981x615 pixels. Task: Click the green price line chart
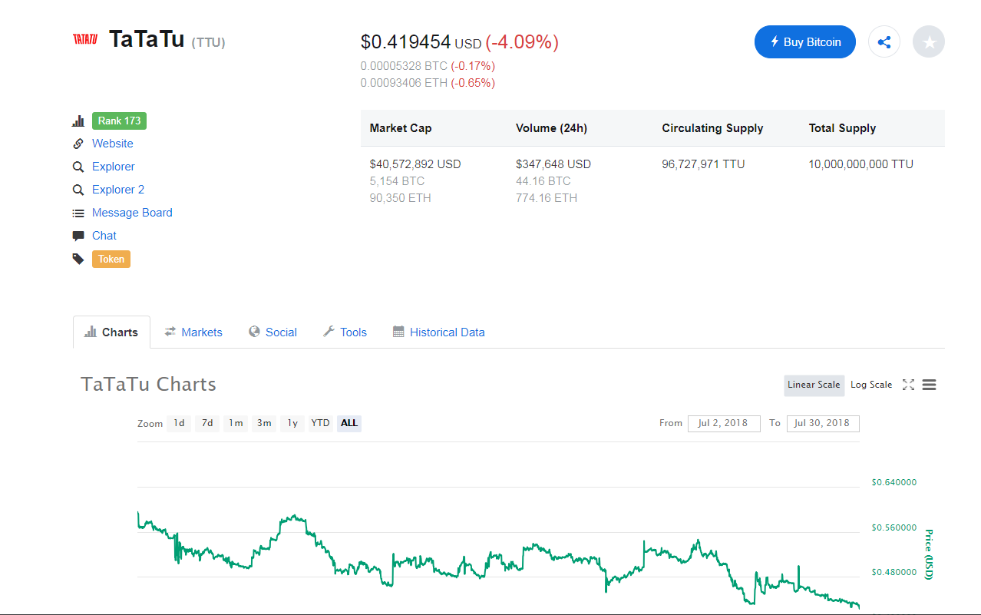[499, 560]
